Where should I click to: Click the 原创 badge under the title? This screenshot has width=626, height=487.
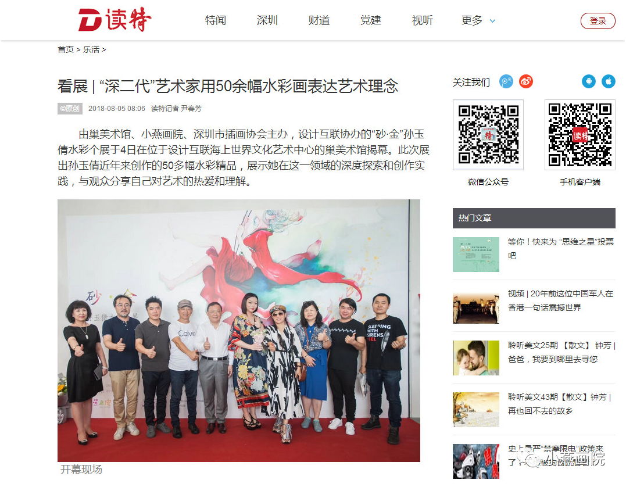click(70, 109)
